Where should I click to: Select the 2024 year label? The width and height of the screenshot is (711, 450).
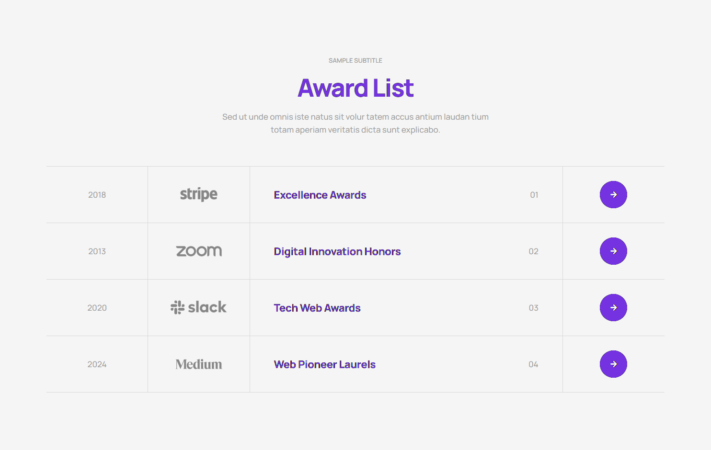click(x=97, y=364)
